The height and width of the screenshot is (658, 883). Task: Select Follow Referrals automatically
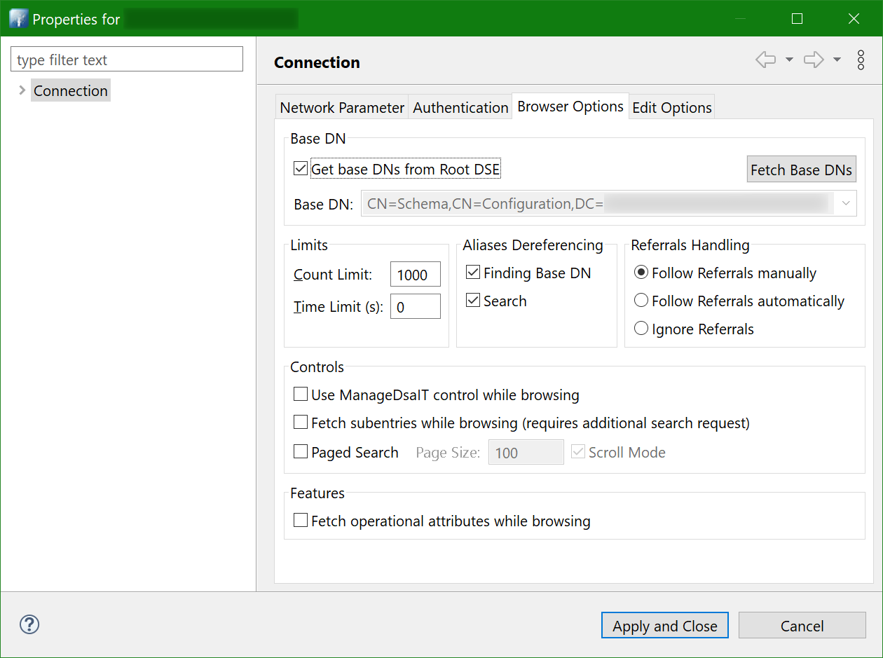(x=641, y=301)
